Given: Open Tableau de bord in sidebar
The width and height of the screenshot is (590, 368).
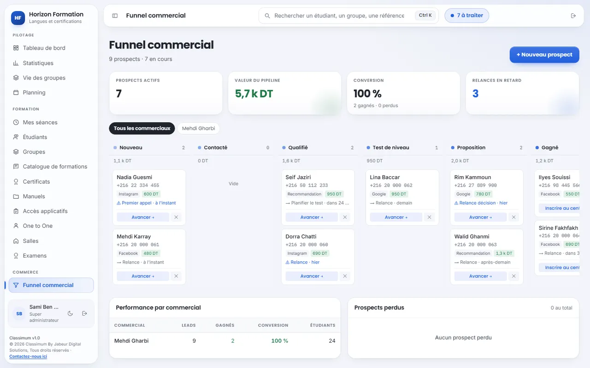Looking at the screenshot, I should [51, 48].
